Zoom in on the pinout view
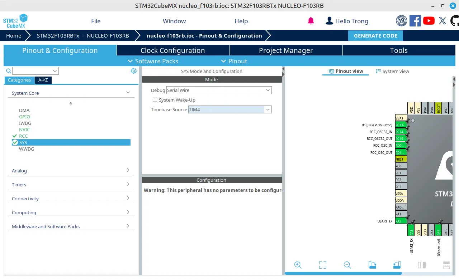The height and width of the screenshot is (279, 459). pyautogui.click(x=298, y=265)
